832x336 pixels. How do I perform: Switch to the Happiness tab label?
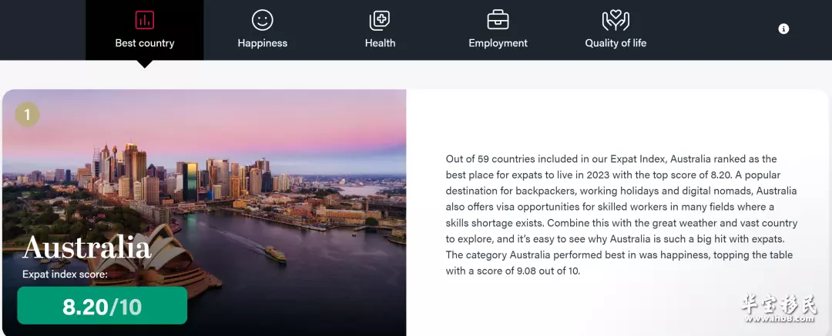[x=262, y=44]
